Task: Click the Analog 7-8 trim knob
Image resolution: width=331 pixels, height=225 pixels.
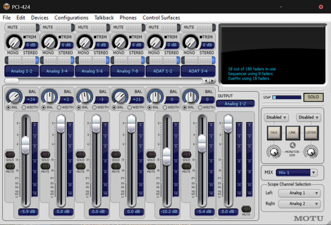Action: click(120, 42)
